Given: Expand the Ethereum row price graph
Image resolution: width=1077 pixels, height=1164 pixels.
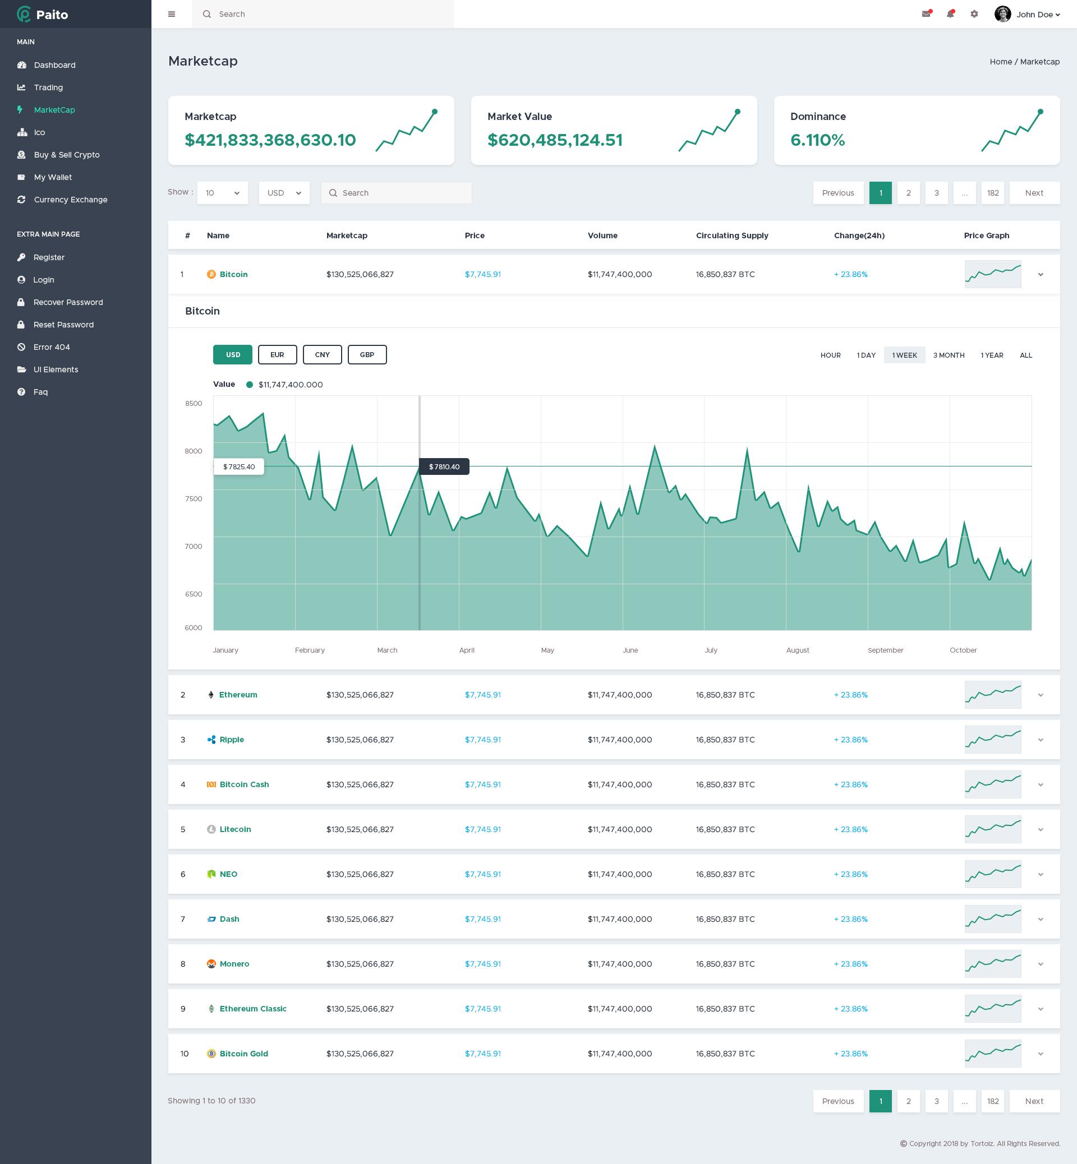Looking at the screenshot, I should [x=1041, y=695].
